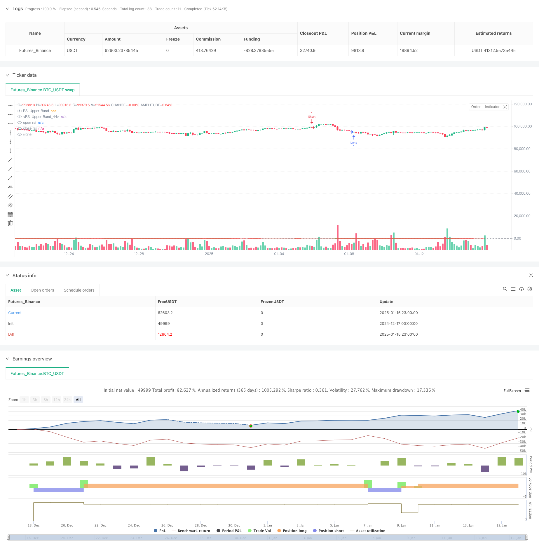Toggle visibility of RSI Upper Band_44 indicator

20,117
